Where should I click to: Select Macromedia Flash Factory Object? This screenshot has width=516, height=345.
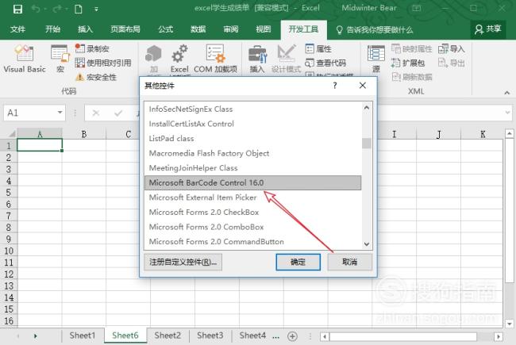pyautogui.click(x=252, y=153)
